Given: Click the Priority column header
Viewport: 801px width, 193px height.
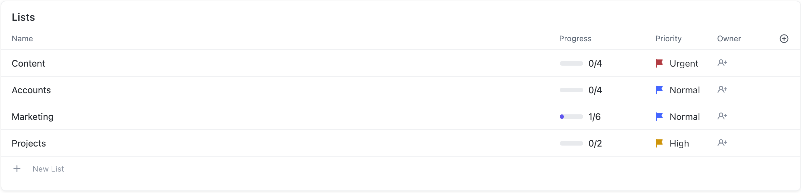Looking at the screenshot, I should [668, 39].
